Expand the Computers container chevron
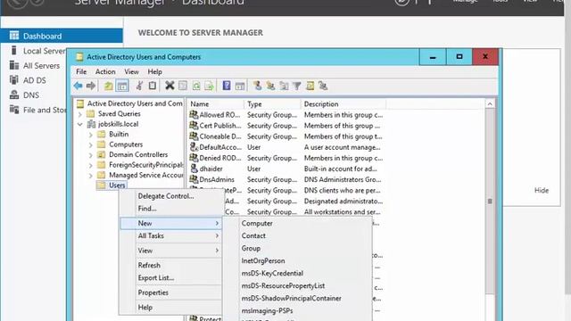 point(91,144)
